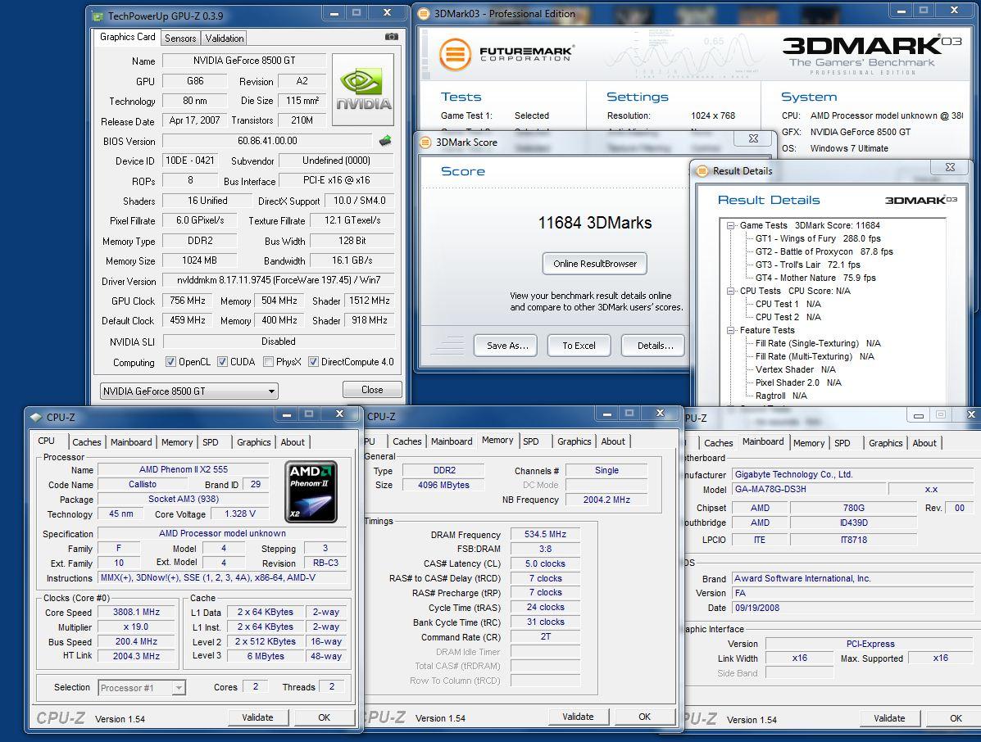Open SPD tab in the Memory CPU-Z window

[x=531, y=441]
